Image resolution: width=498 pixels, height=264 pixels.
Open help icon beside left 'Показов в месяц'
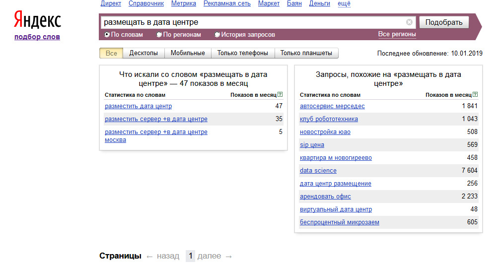pyautogui.click(x=280, y=94)
